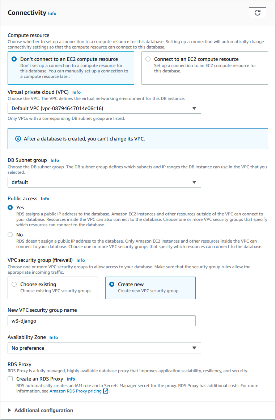
Task: Open Info link next to Connectivity heading
Action: click(x=52, y=13)
